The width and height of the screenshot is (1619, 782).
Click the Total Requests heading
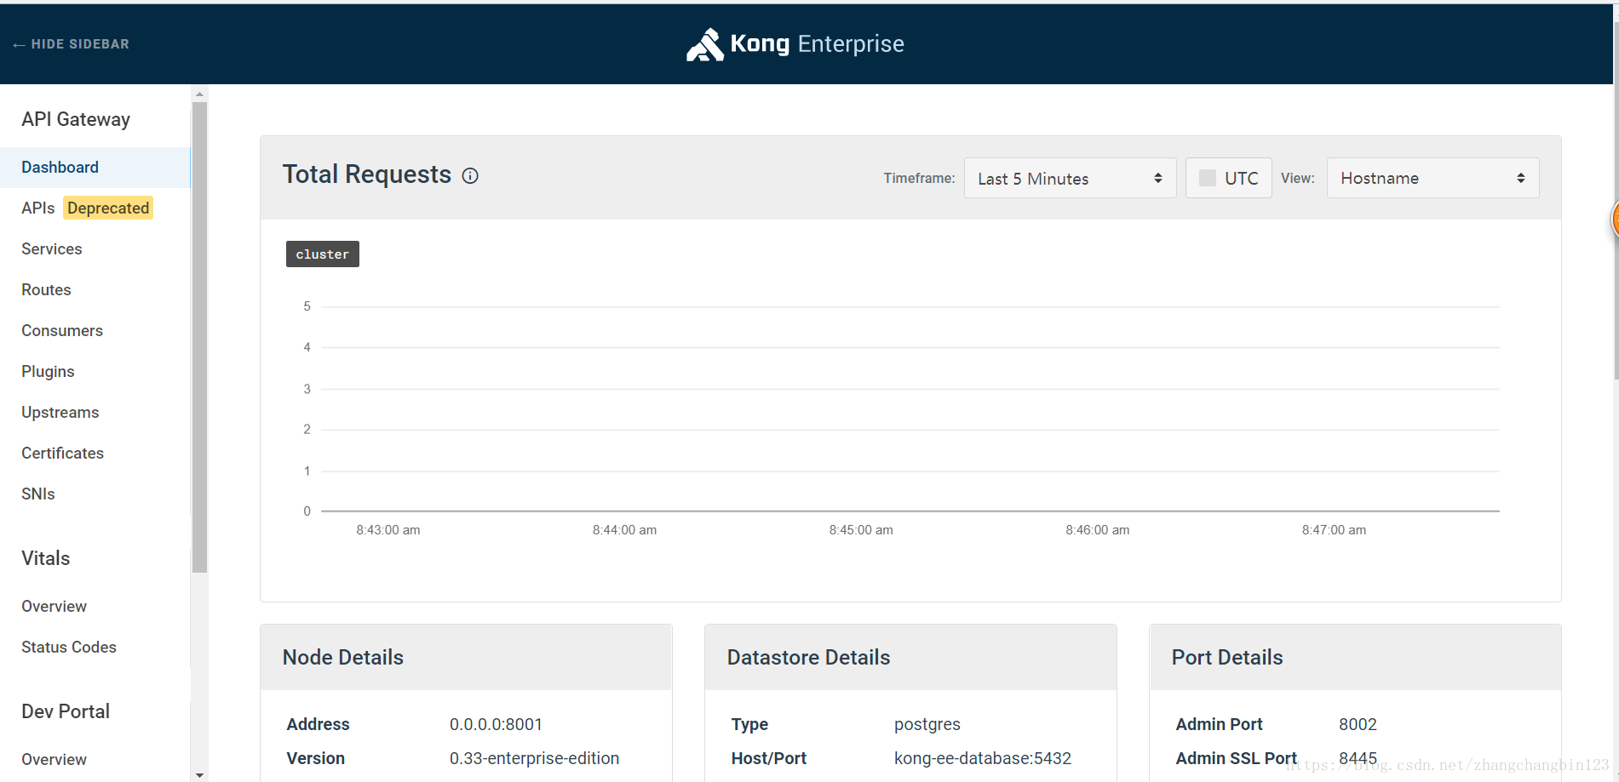click(x=367, y=174)
